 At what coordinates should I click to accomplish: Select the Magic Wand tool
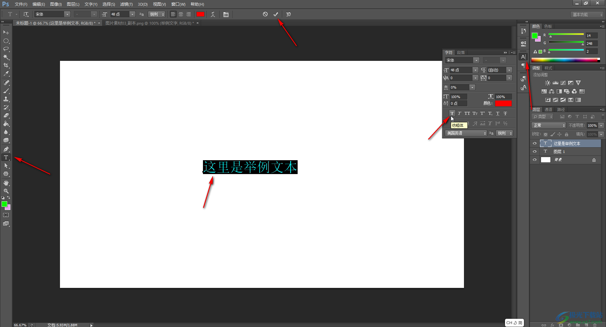coord(6,57)
